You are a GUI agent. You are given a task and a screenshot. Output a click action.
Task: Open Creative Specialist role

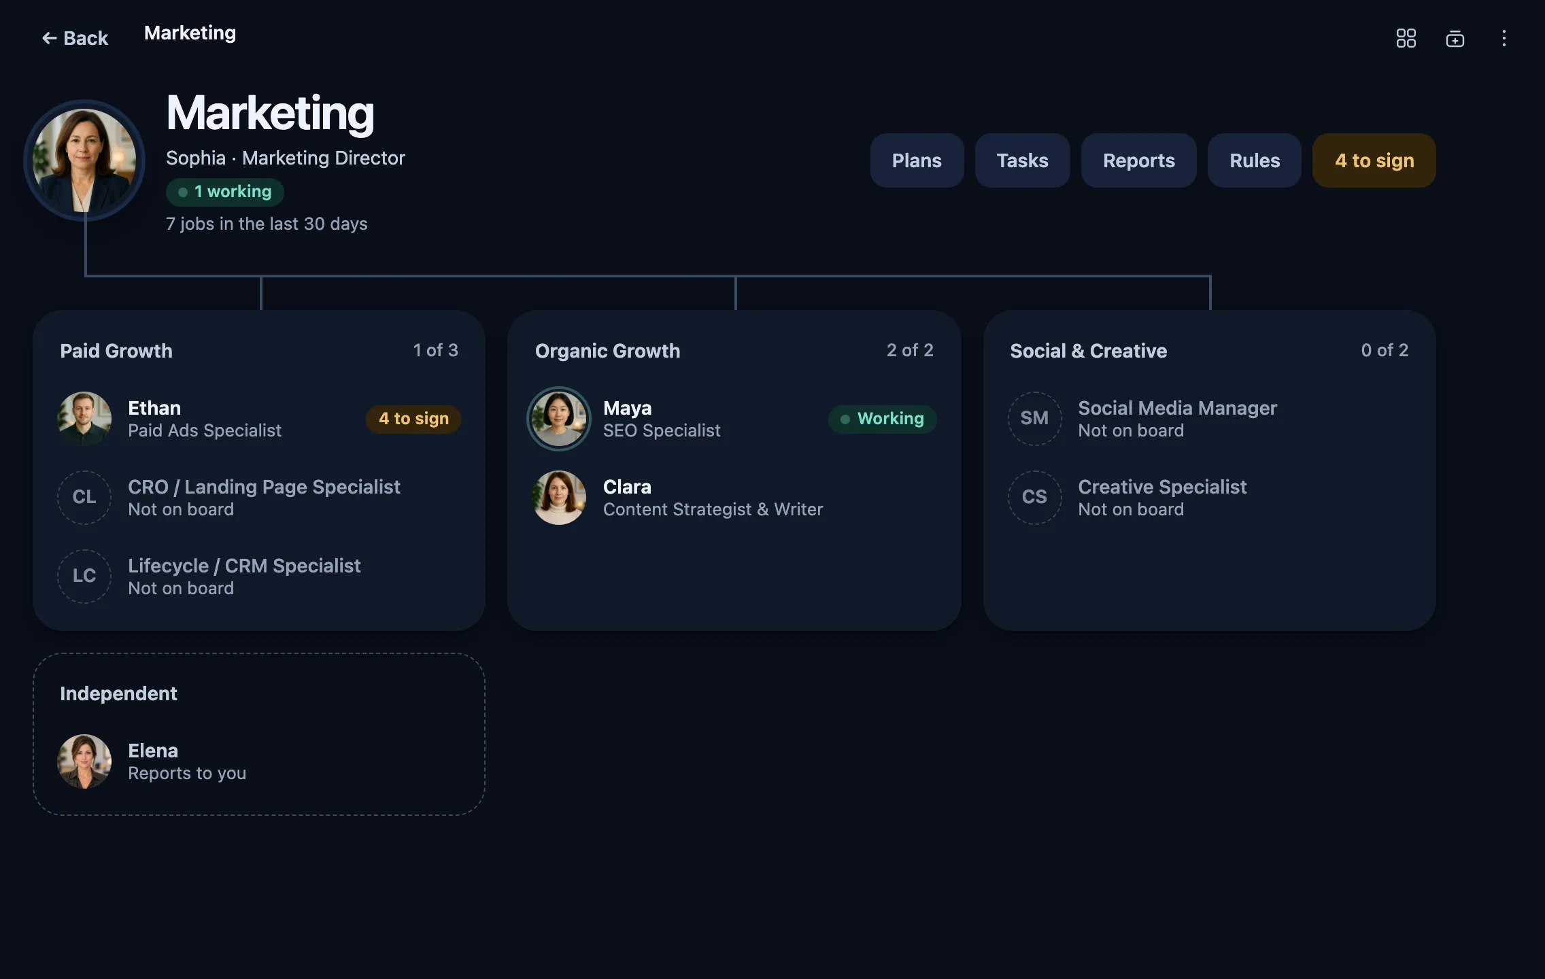point(1162,487)
